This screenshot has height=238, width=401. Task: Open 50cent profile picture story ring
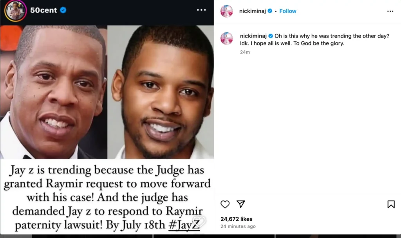click(15, 11)
